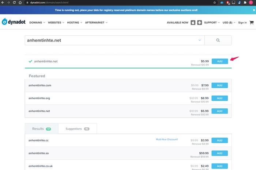Click the Sign in link
The image size is (256, 170).
(242, 23)
